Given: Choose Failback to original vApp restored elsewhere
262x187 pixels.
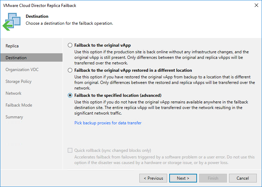Looking at the screenshot, I should click(x=70, y=70).
